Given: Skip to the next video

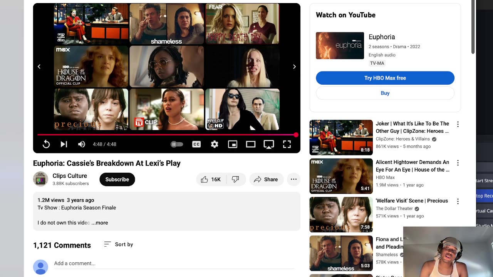Looking at the screenshot, I should (64, 144).
